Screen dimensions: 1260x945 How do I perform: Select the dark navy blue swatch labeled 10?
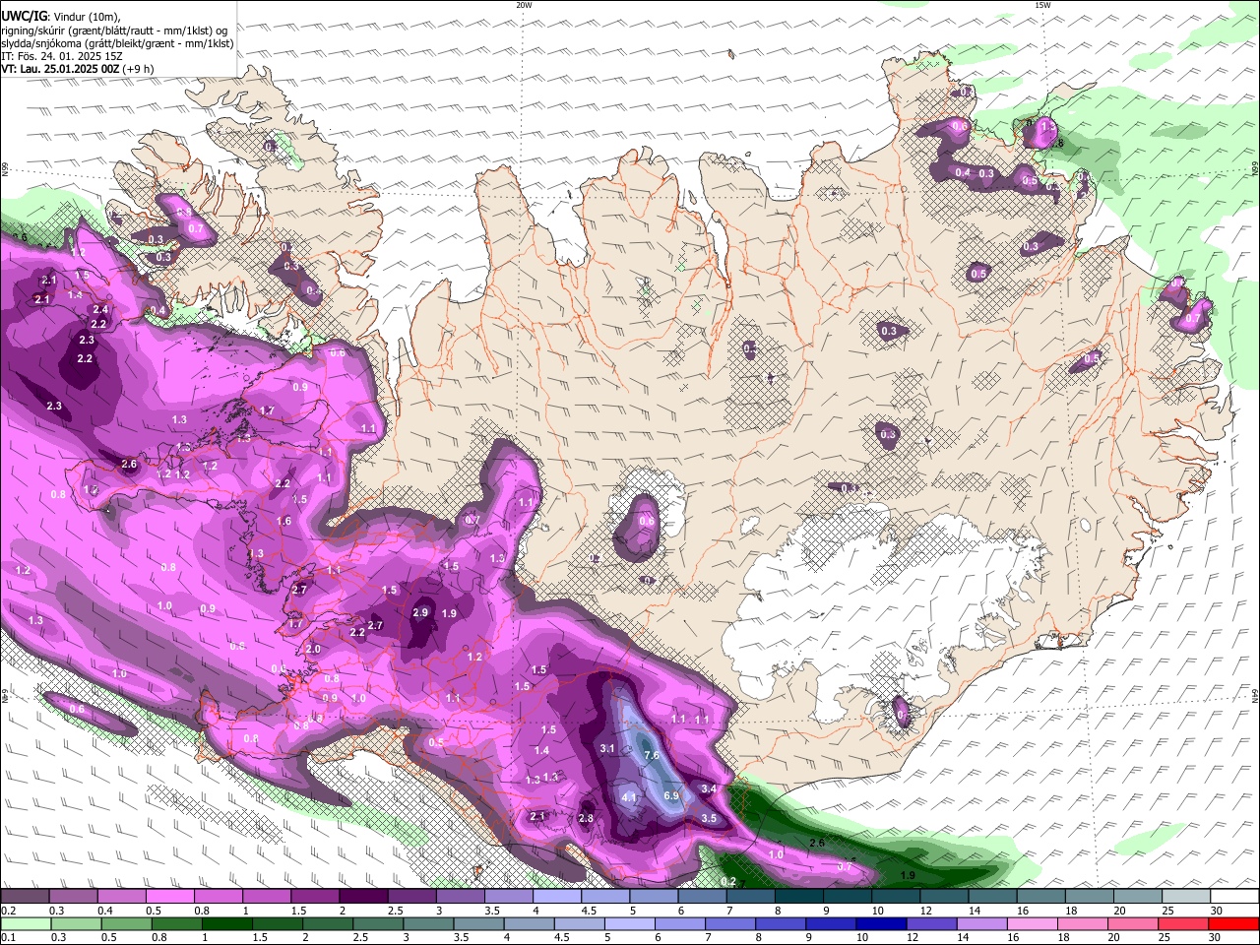point(880,924)
